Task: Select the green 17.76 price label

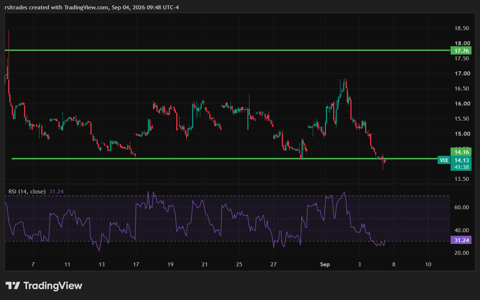Action: click(461, 51)
